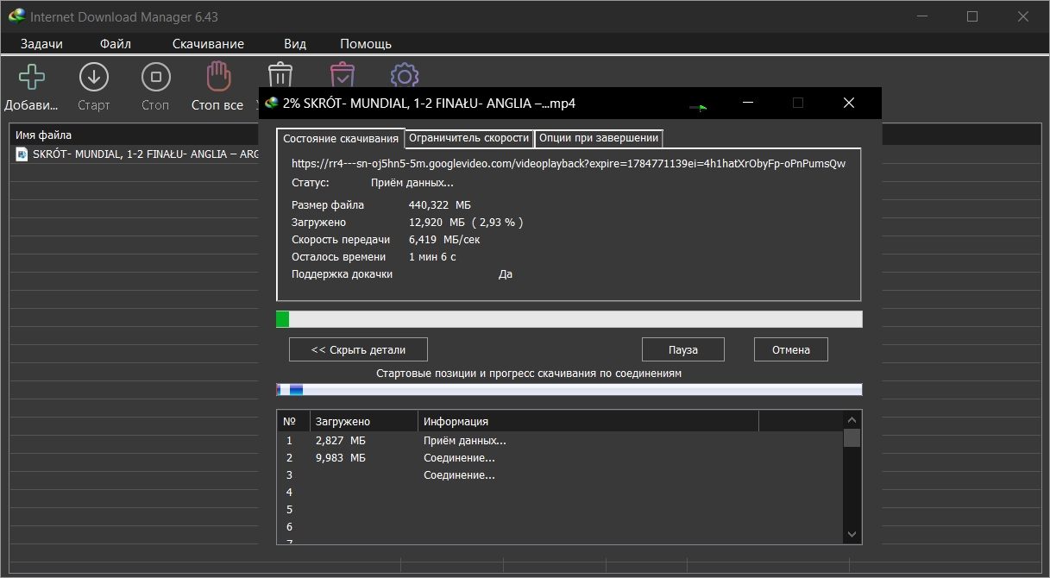This screenshot has height=578, width=1050.
Task: Click the delete completed trash icon with checkmark
Action: pyautogui.click(x=343, y=75)
